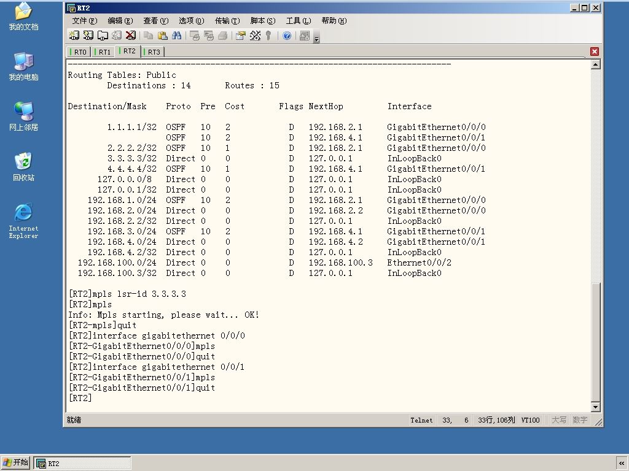Select the 我的文档 desktop icon
This screenshot has width=629, height=471.
24,17
